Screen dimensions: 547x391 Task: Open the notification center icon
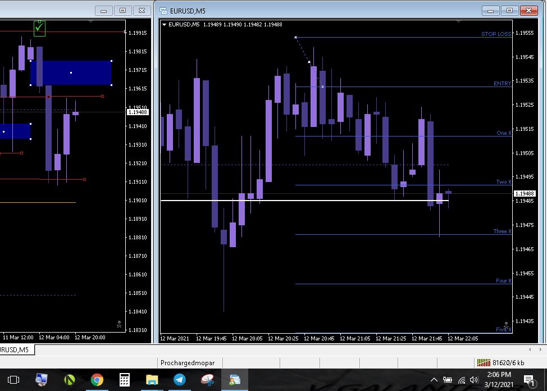(529, 380)
